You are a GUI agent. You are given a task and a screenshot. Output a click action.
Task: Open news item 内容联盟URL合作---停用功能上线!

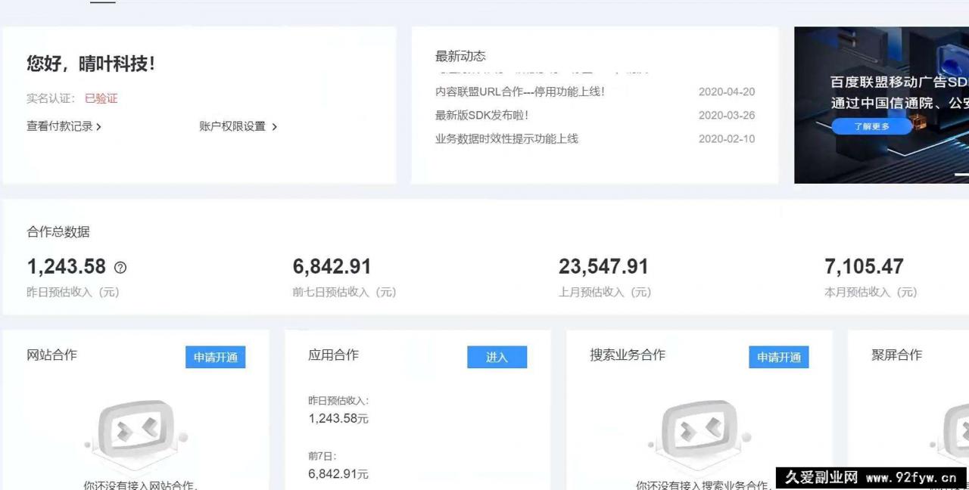(x=519, y=91)
